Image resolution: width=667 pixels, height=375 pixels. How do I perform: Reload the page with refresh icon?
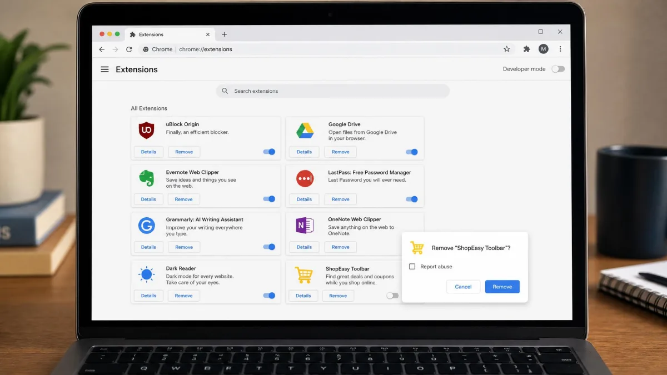point(129,49)
